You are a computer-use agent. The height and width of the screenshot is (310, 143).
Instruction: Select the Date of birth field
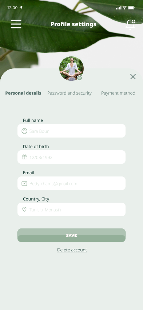(71, 157)
